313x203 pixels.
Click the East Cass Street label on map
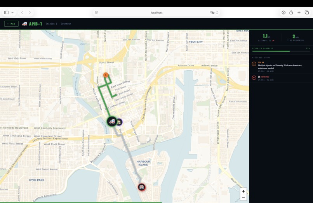coord(120,84)
